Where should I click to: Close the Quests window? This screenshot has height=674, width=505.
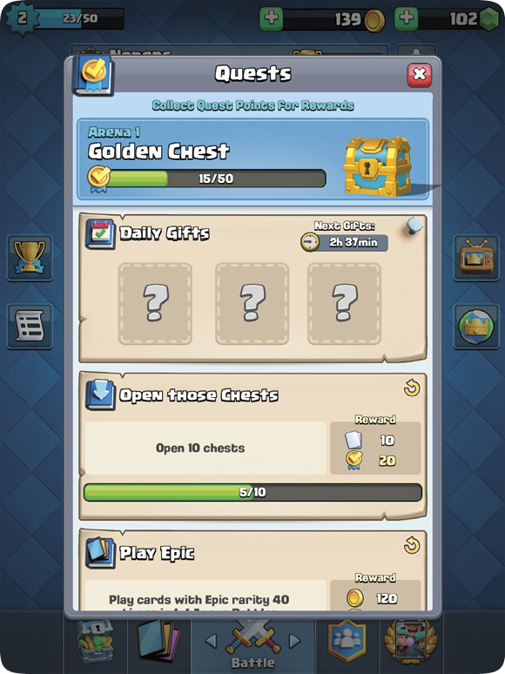coord(419,75)
